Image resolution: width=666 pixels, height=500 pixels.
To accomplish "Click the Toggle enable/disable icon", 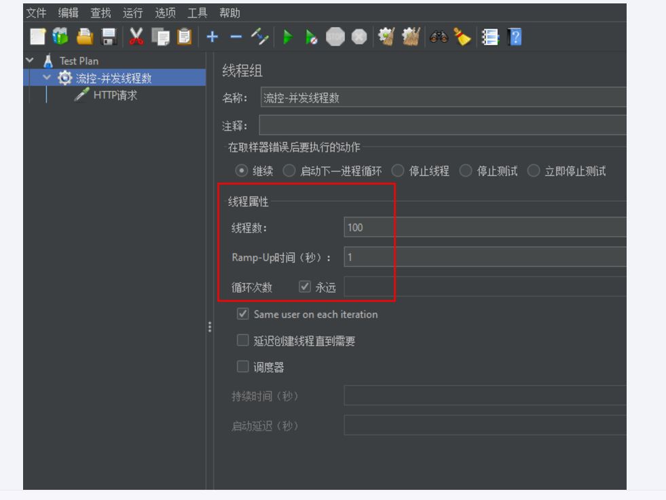I will 259,37.
